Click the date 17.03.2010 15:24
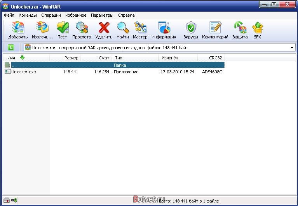The width and height of the screenshot is (298, 206). click(178, 72)
